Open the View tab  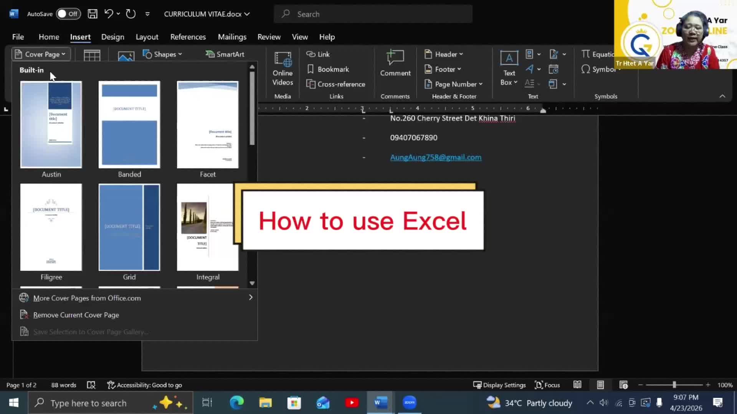(300, 37)
